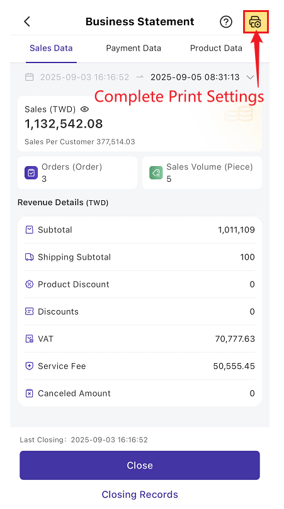Select the Sales Data tab
Image resolution: width=284 pixels, height=509 pixels.
[51, 49]
